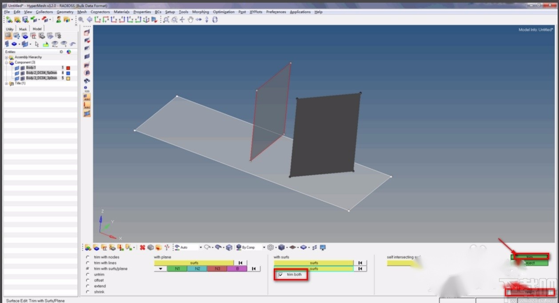Open the By Comp color mode dropdown
The width and height of the screenshot is (559, 303).
pos(264,247)
